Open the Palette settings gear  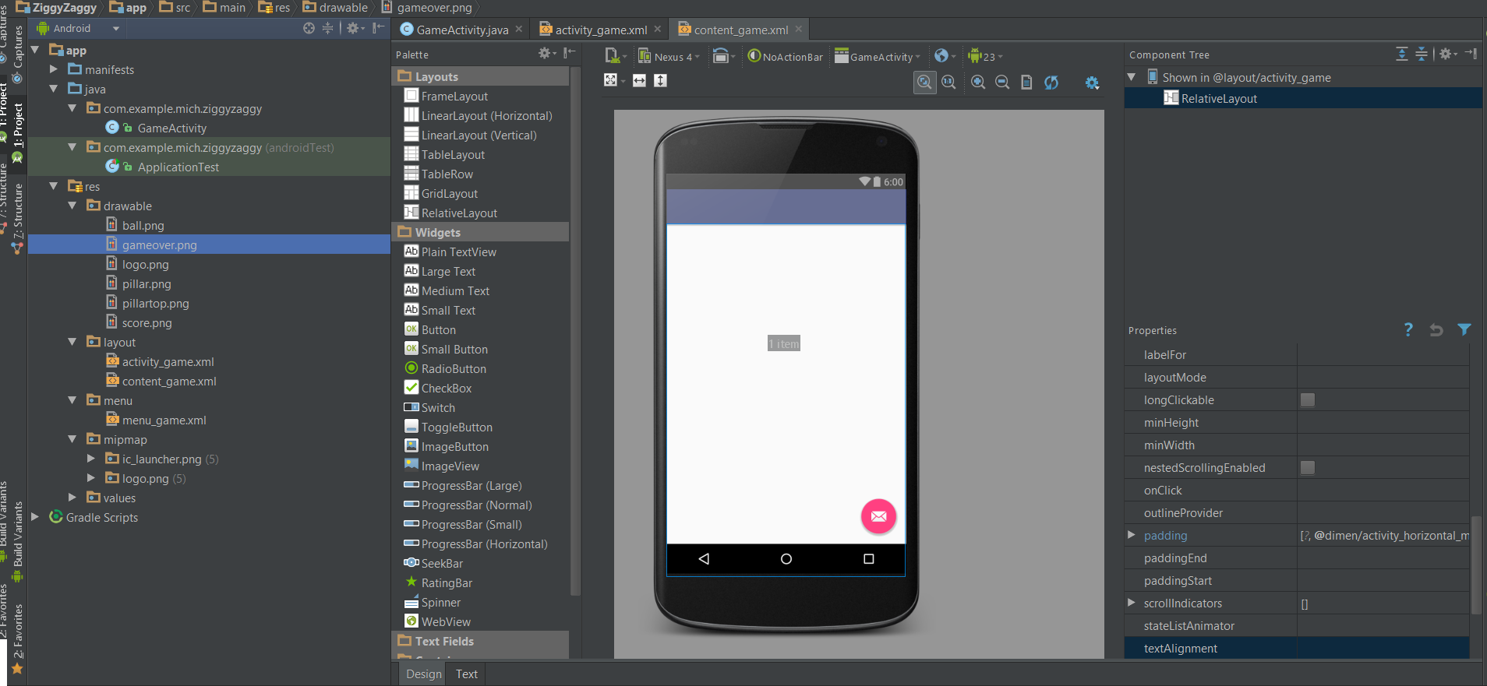(x=547, y=53)
